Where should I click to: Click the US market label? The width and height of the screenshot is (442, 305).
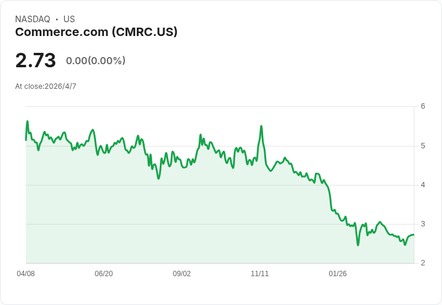click(x=69, y=19)
